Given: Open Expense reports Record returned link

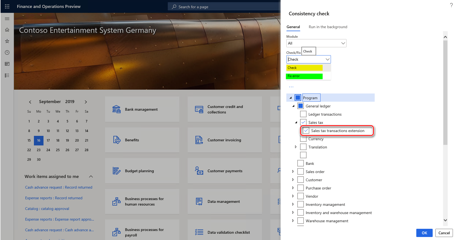Looking at the screenshot, I should pos(54,198).
